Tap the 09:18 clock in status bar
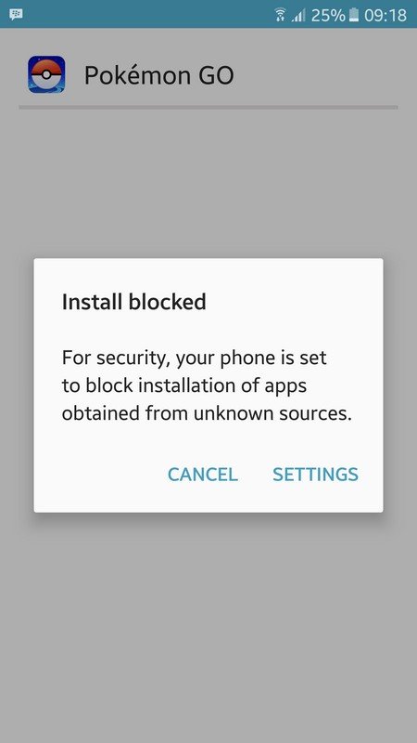 (x=385, y=15)
